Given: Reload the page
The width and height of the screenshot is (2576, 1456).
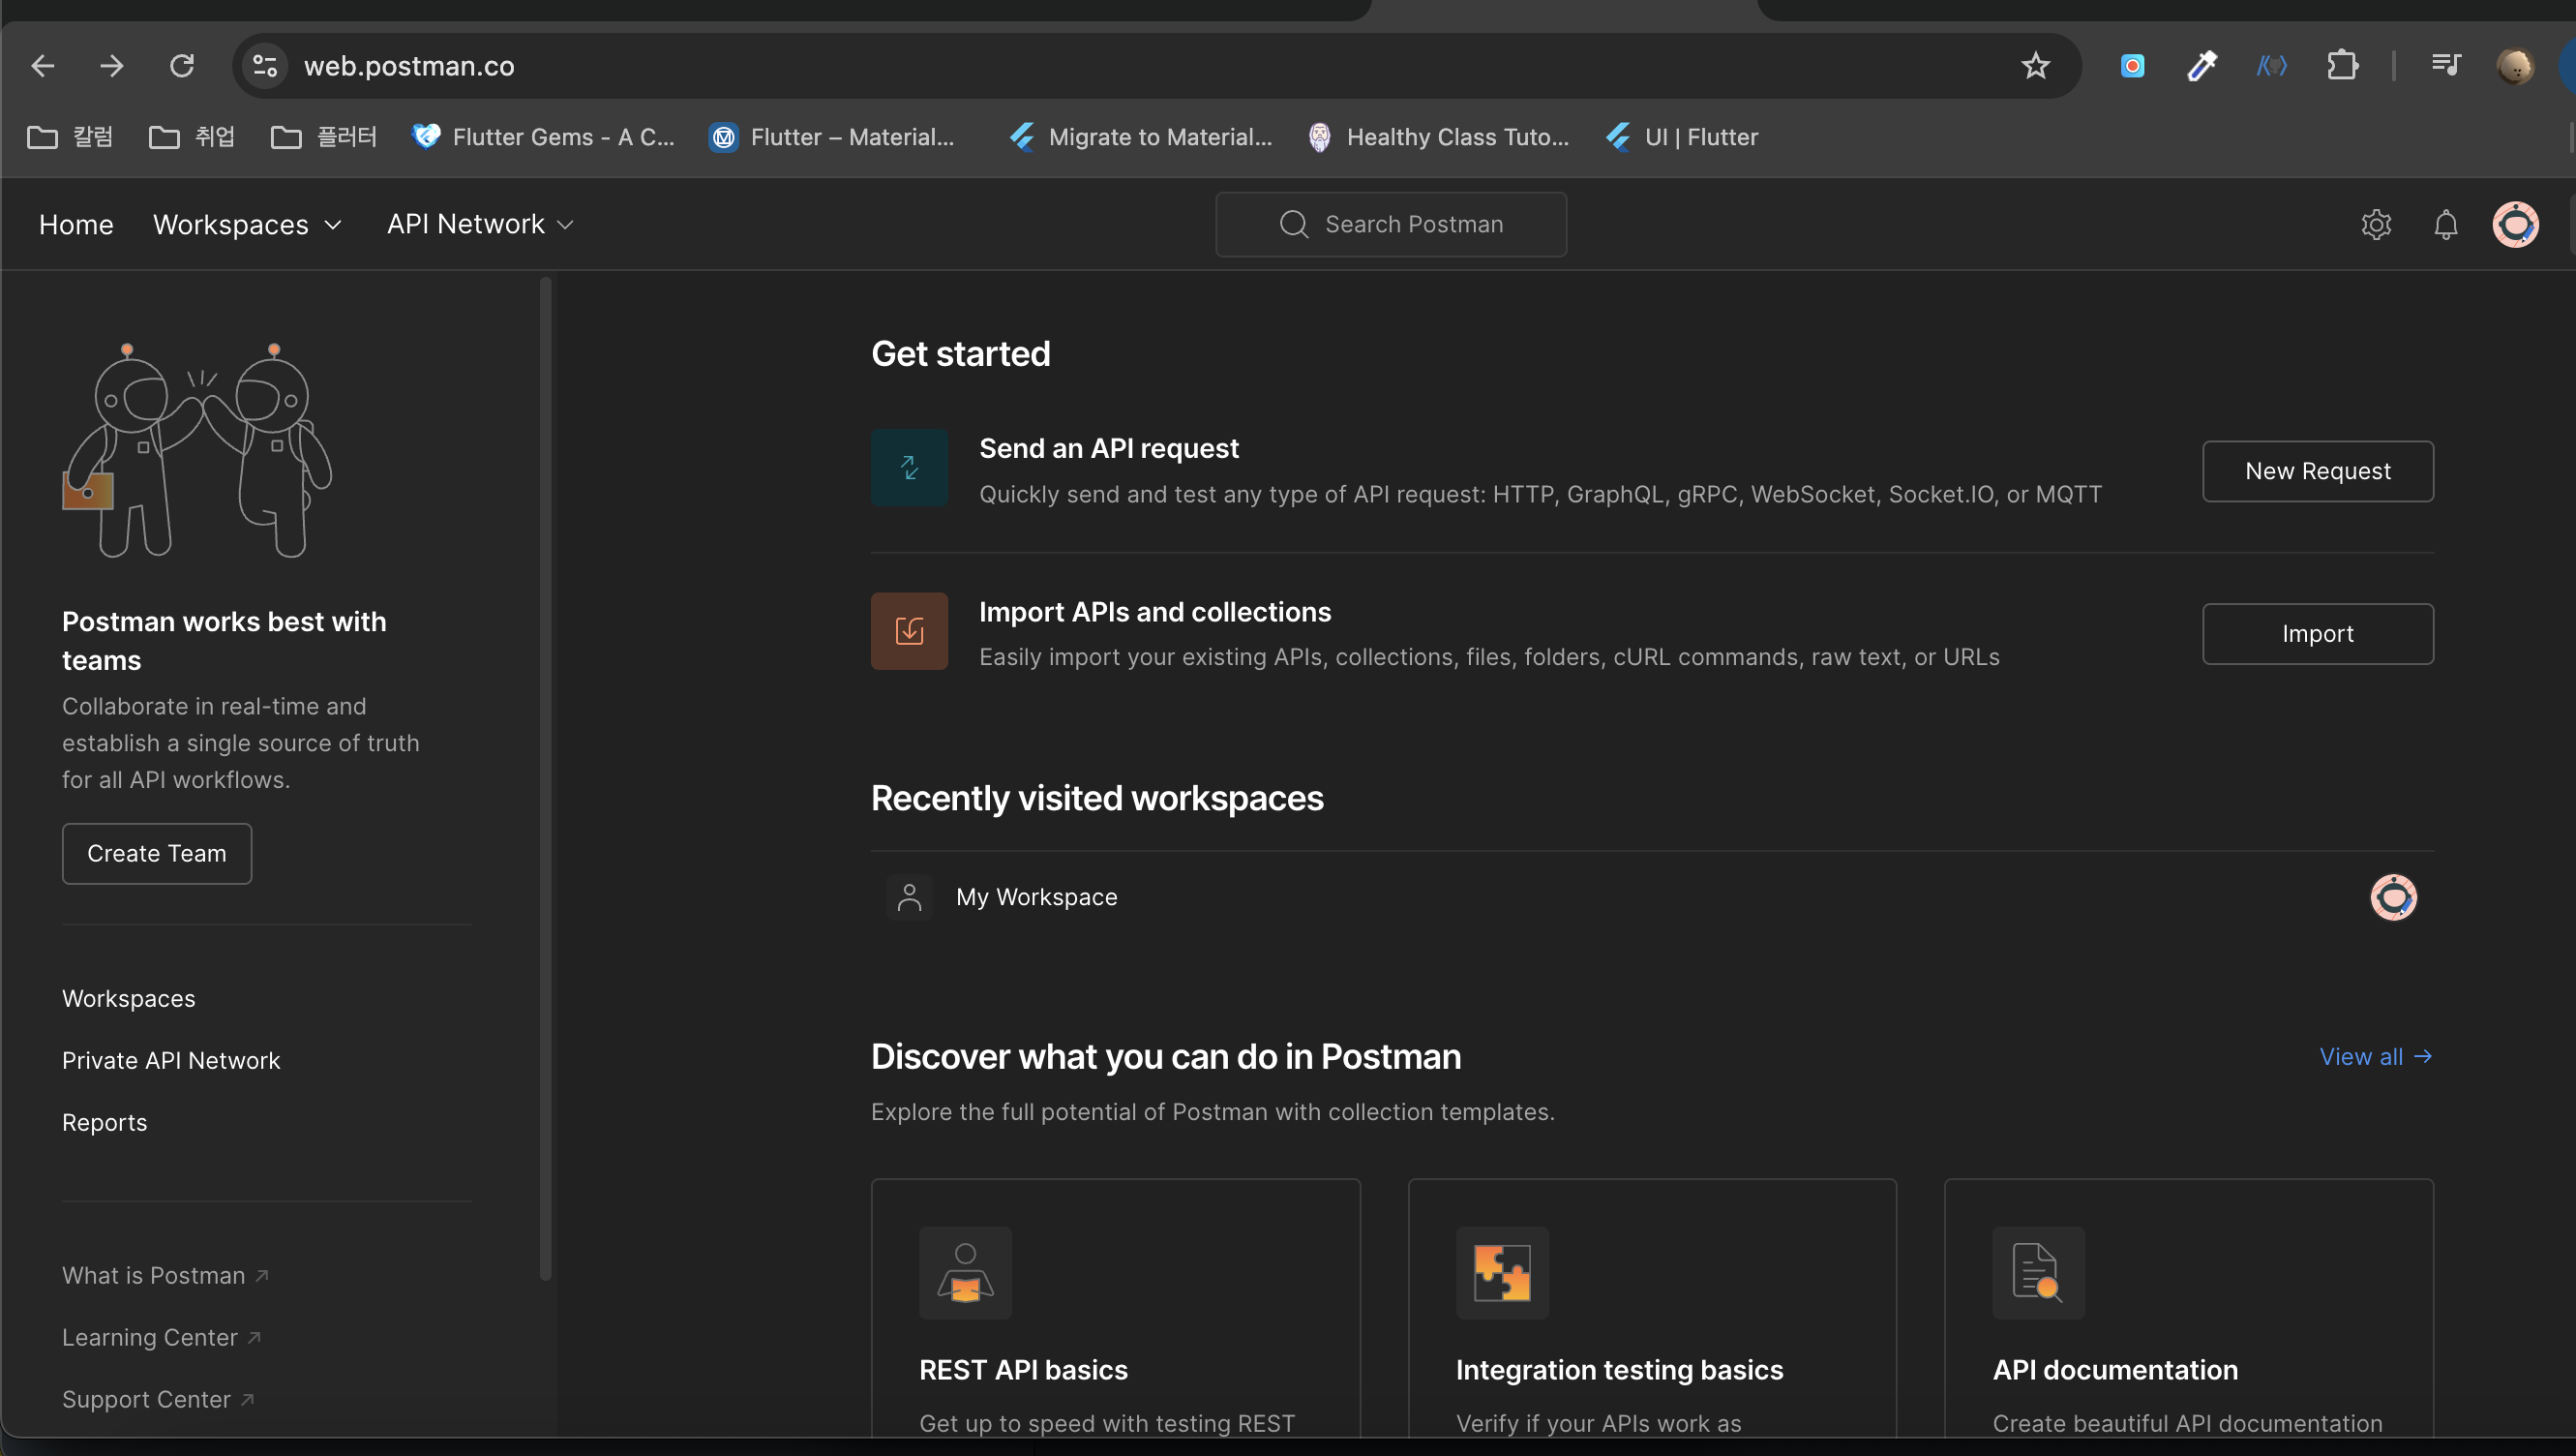Looking at the screenshot, I should click(x=182, y=66).
